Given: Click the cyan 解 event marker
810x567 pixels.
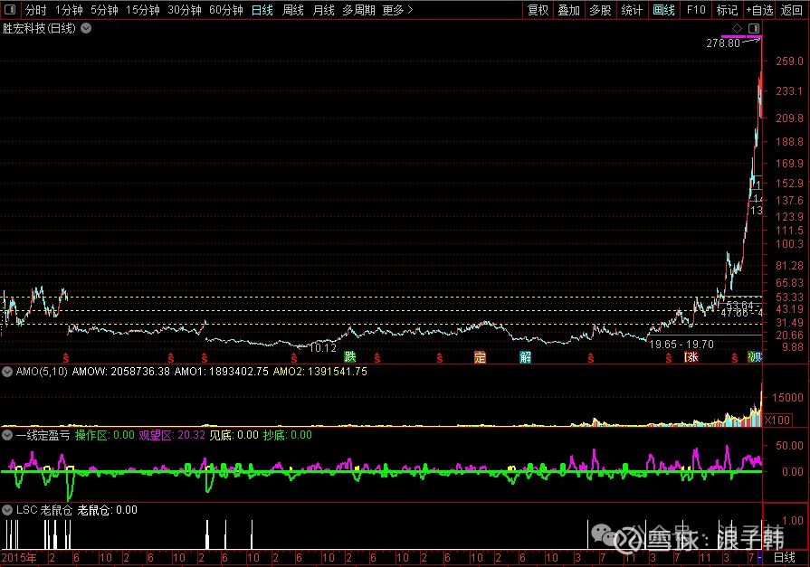Looking at the screenshot, I should click(x=525, y=357).
